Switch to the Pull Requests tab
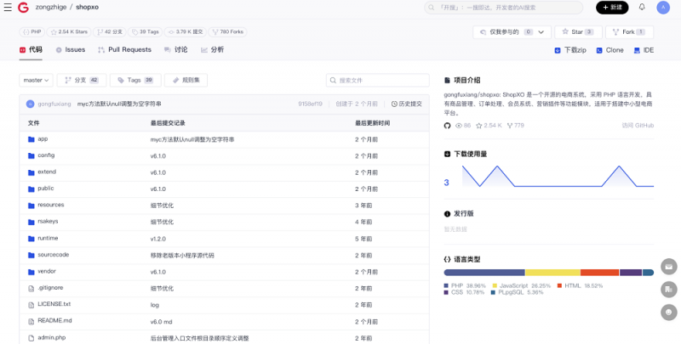 pos(124,50)
